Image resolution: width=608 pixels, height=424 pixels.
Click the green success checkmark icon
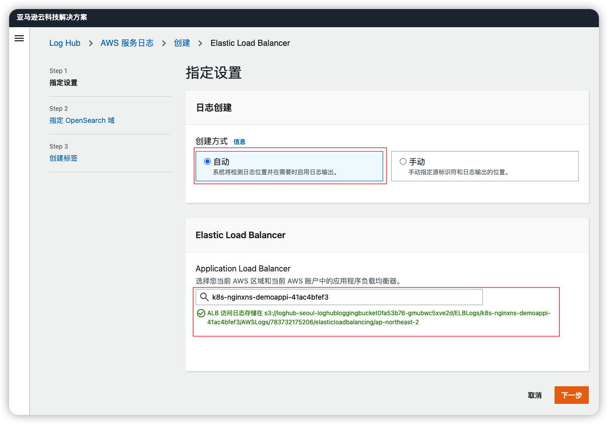201,313
